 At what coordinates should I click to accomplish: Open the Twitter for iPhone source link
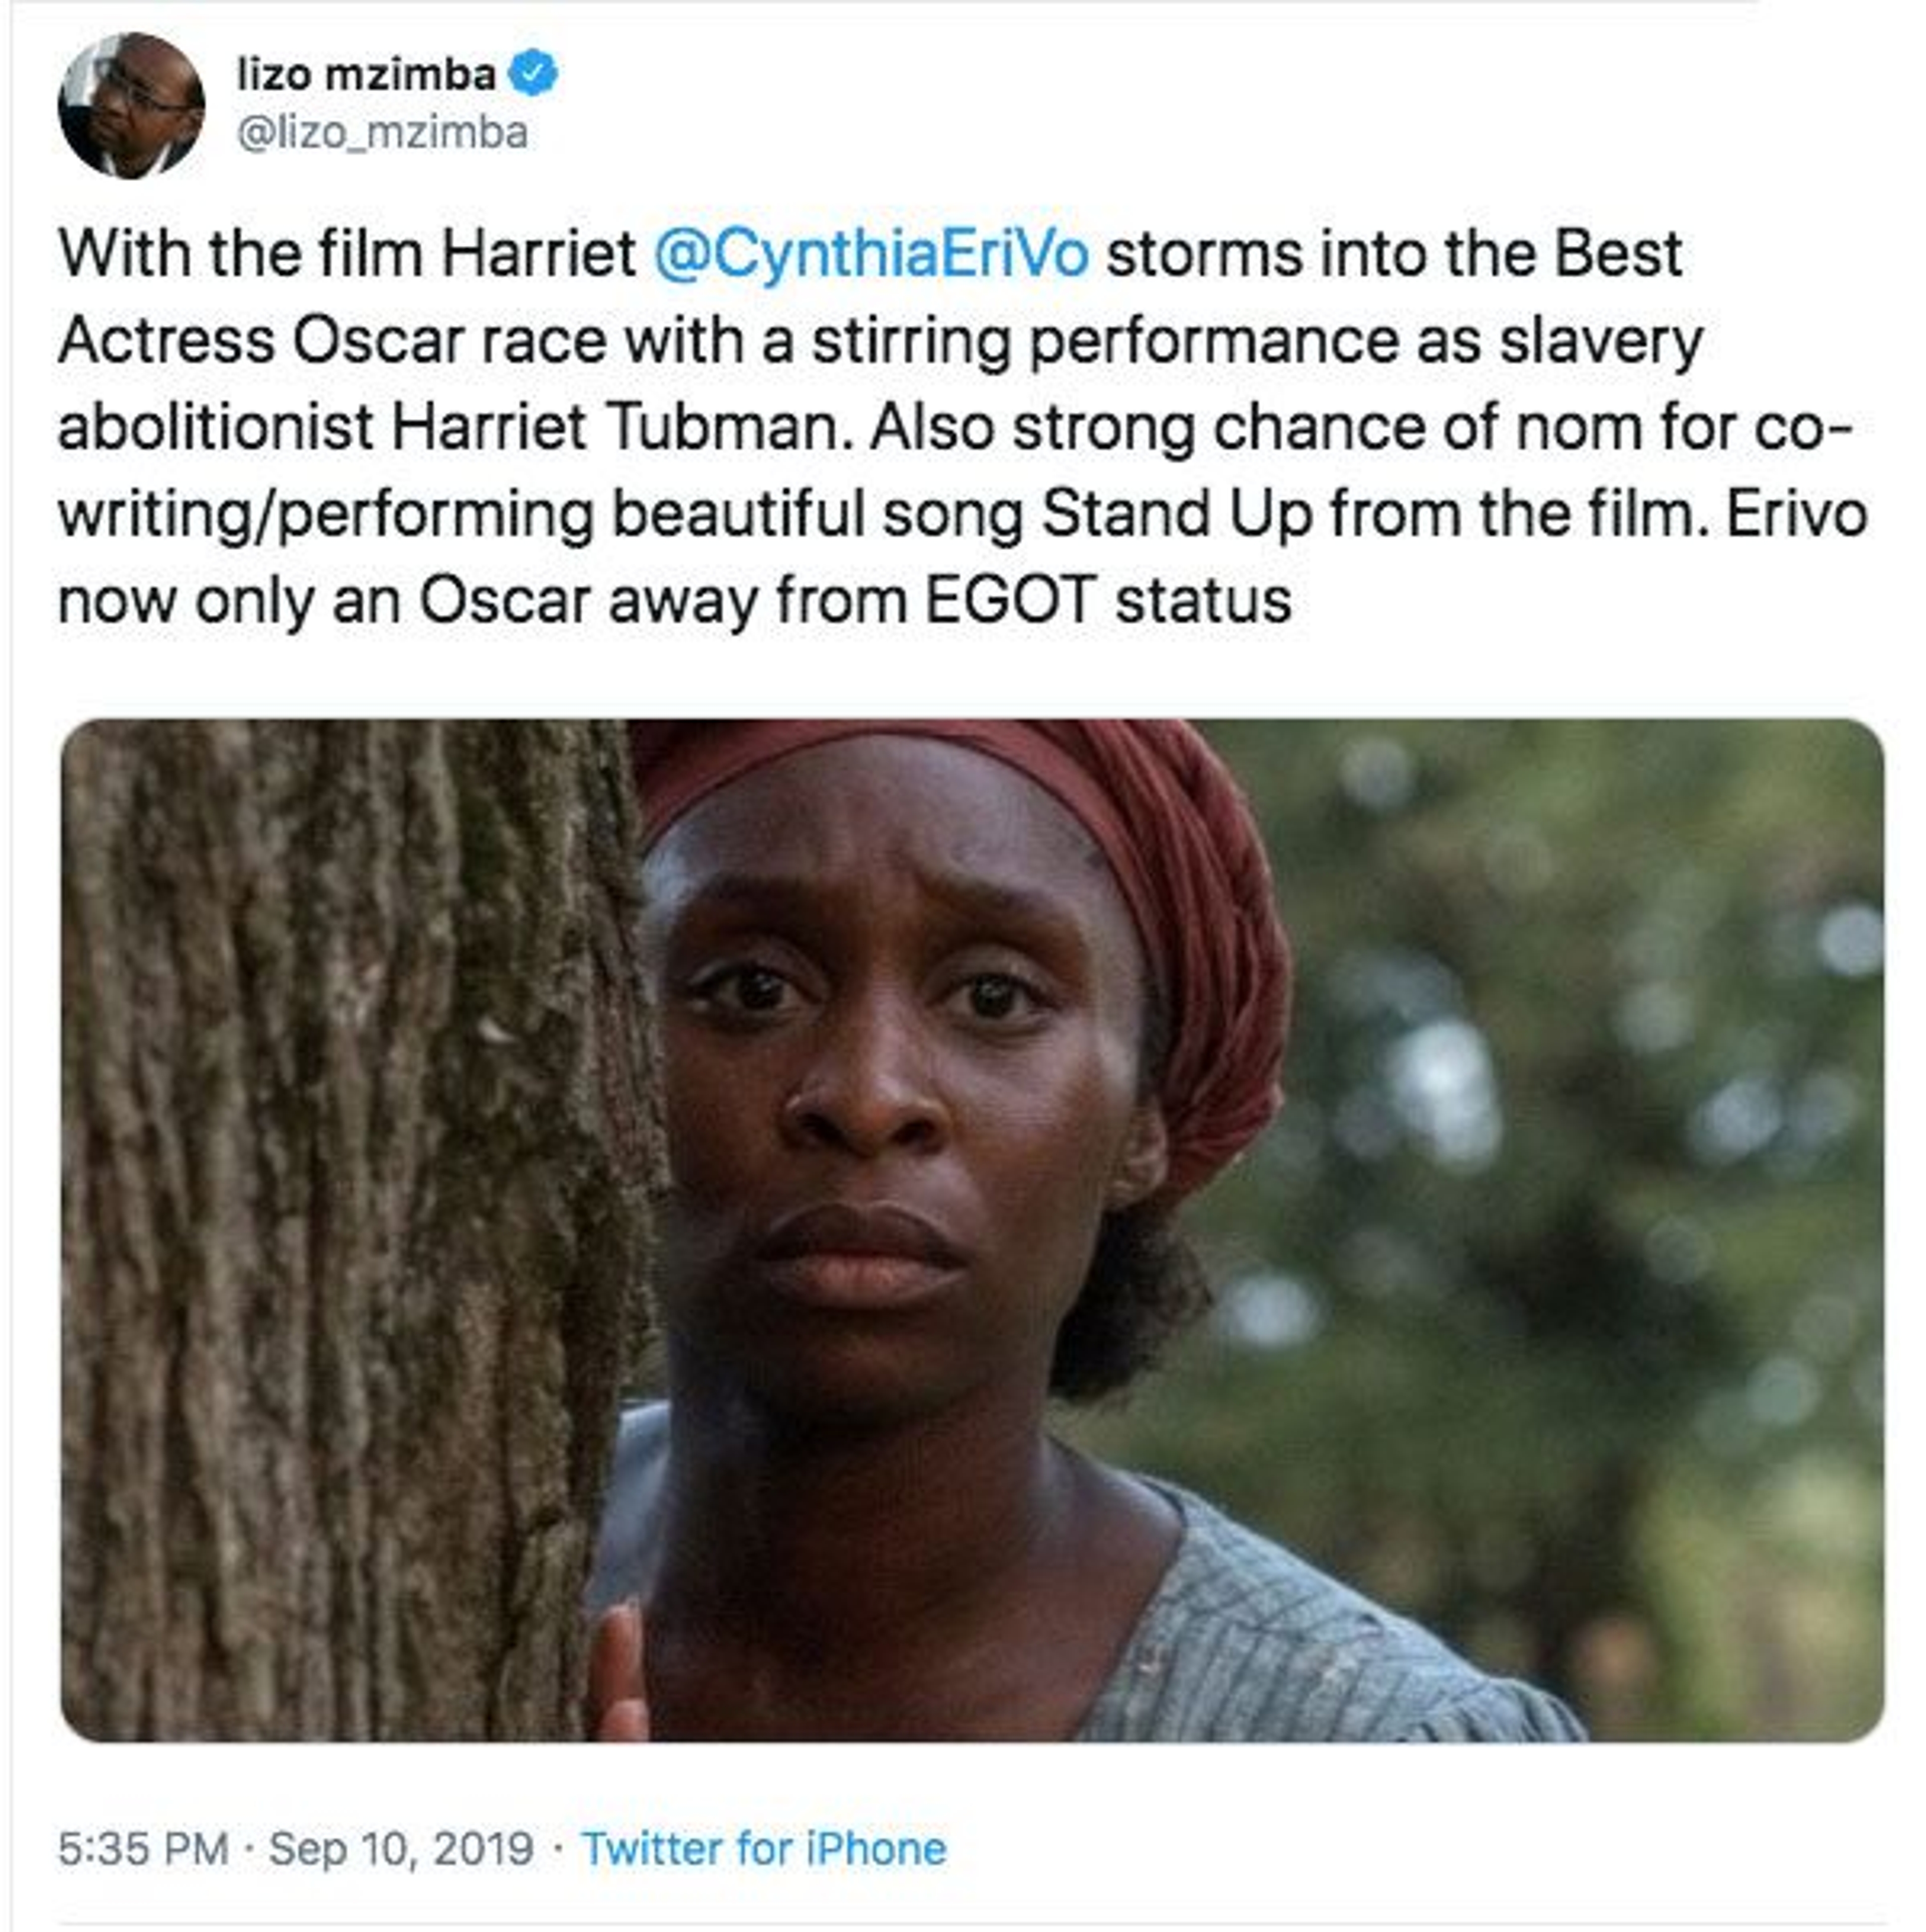pyautogui.click(x=763, y=1849)
